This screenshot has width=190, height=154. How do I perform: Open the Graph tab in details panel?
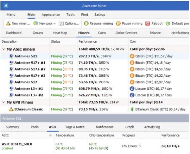[130, 127]
